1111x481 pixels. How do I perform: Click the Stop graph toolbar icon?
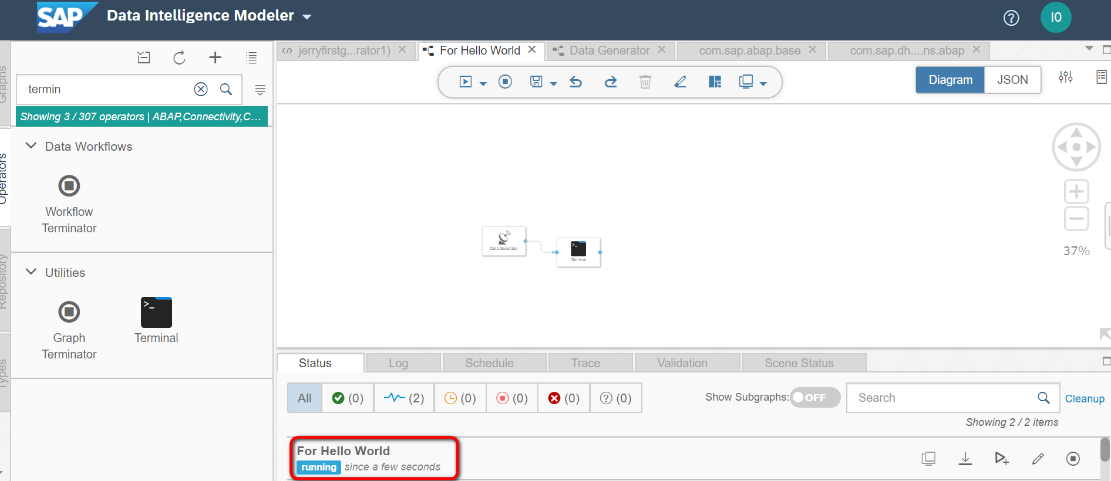(505, 82)
